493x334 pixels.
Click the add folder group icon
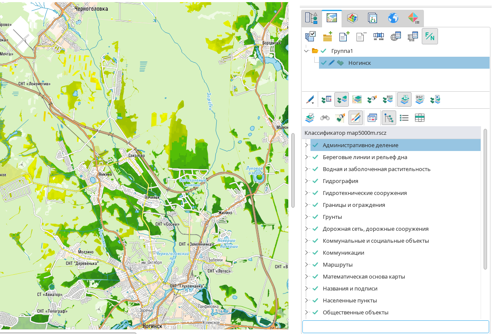click(328, 37)
